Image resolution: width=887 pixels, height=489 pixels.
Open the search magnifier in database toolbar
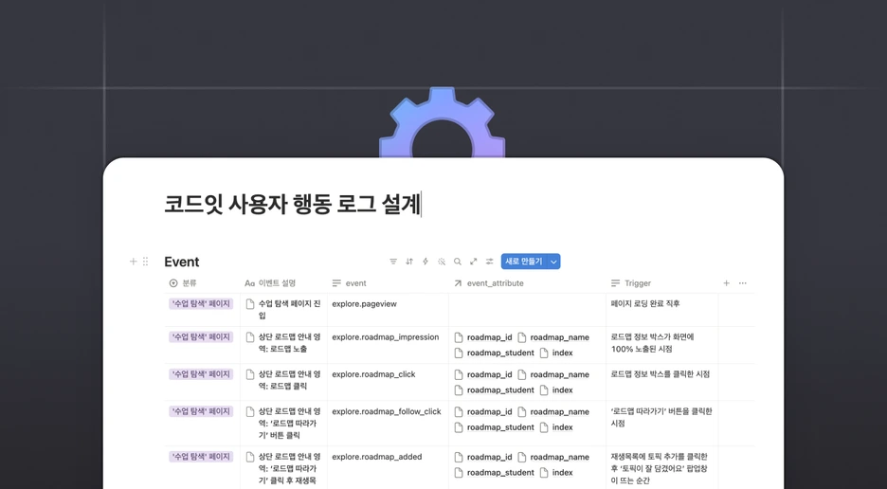pyautogui.click(x=457, y=262)
